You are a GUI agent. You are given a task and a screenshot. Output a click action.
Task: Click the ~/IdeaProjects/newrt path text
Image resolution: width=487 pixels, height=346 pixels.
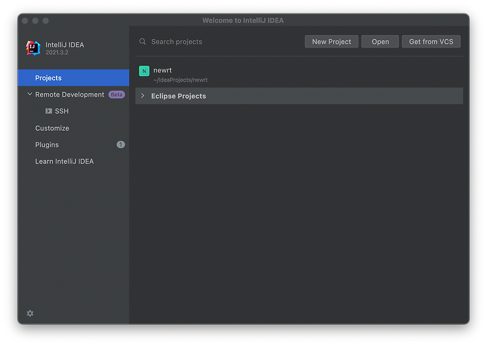click(180, 80)
